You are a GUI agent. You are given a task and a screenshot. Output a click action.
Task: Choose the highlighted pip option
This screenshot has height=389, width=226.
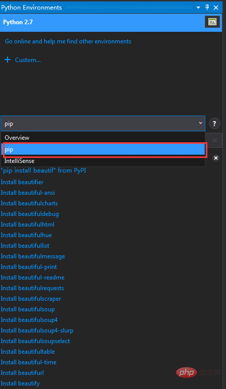[x=105, y=150]
